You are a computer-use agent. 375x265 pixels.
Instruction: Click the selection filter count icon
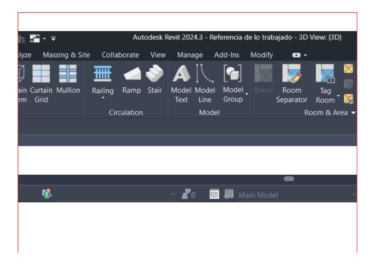coord(188,194)
